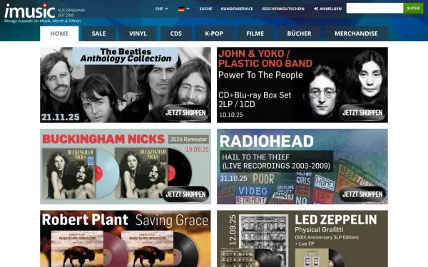Open the CHF currency dropdown
428x267 pixels.
[162, 9]
